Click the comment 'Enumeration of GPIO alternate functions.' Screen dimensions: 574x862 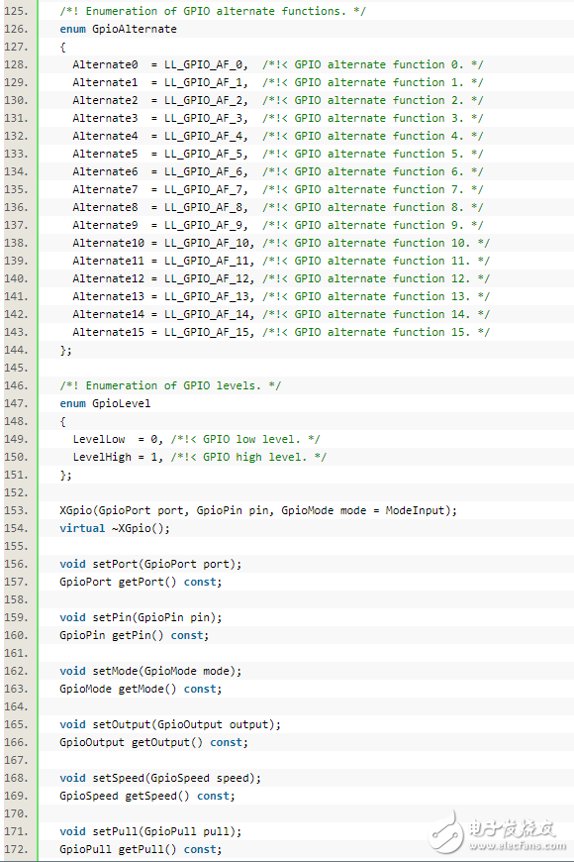click(213, 11)
